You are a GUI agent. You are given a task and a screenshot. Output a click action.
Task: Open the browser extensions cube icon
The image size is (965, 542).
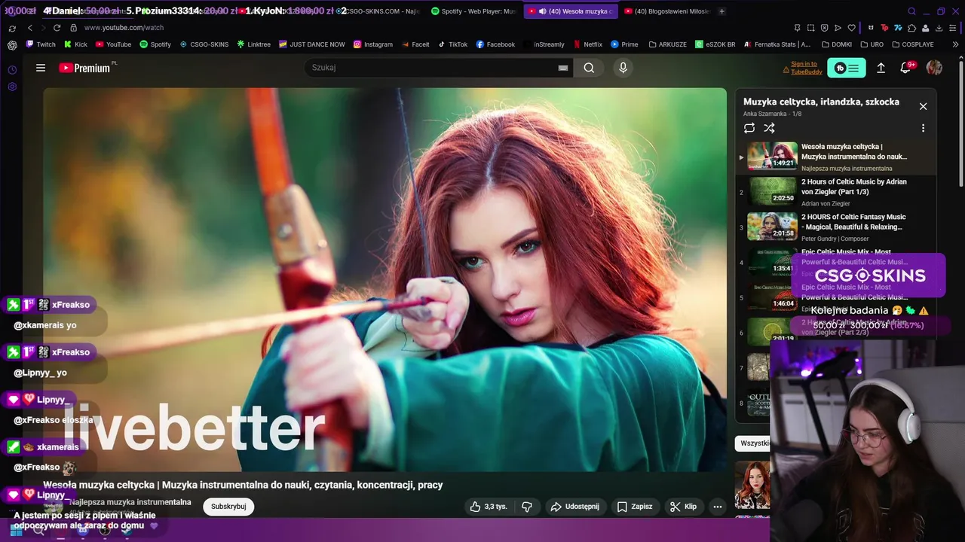pos(912,28)
